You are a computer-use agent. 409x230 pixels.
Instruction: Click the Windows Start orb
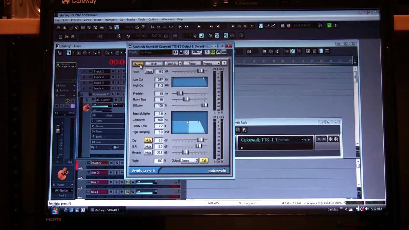point(55,210)
